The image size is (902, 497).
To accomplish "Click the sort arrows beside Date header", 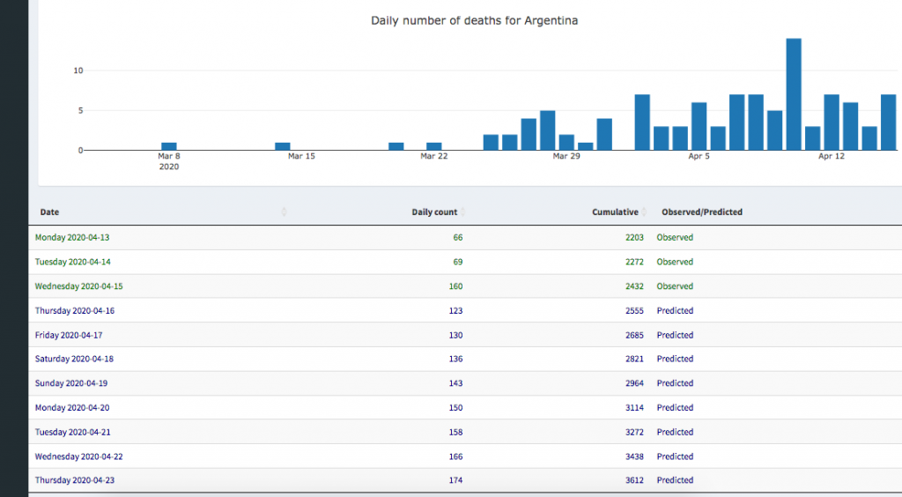I will (x=284, y=212).
